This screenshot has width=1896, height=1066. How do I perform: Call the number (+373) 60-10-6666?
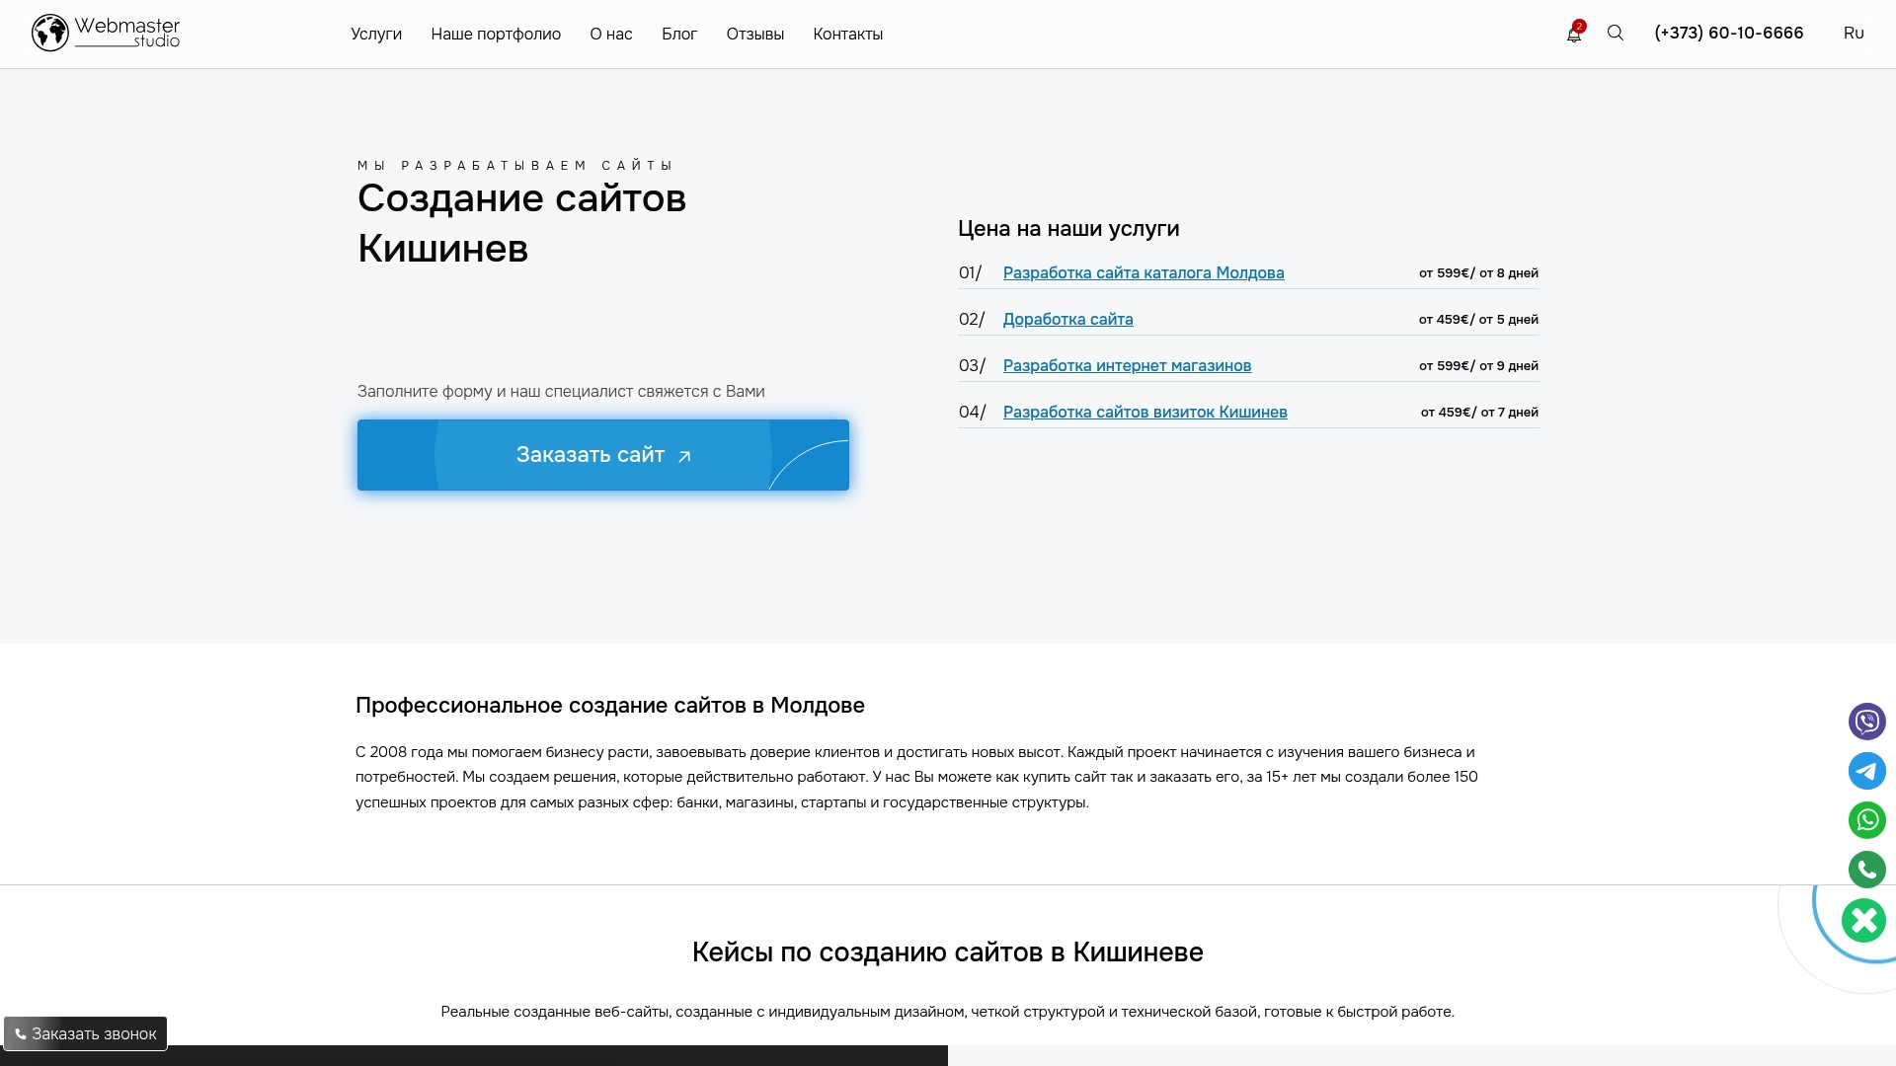1728,33
